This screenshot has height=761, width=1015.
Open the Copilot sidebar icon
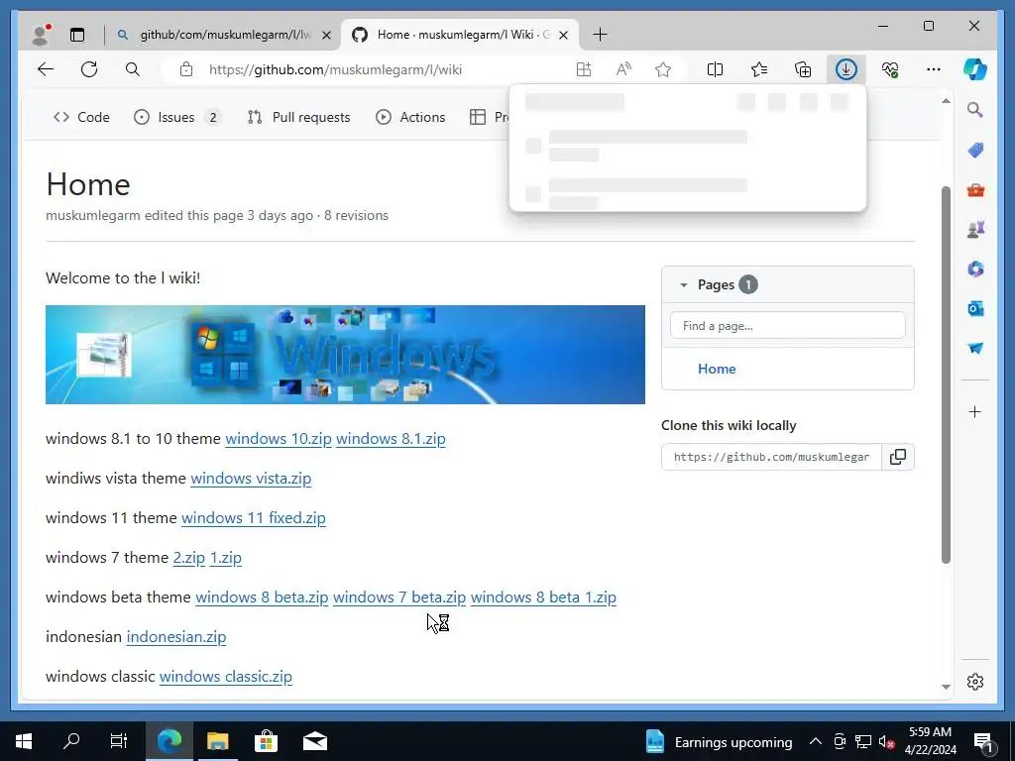click(975, 69)
